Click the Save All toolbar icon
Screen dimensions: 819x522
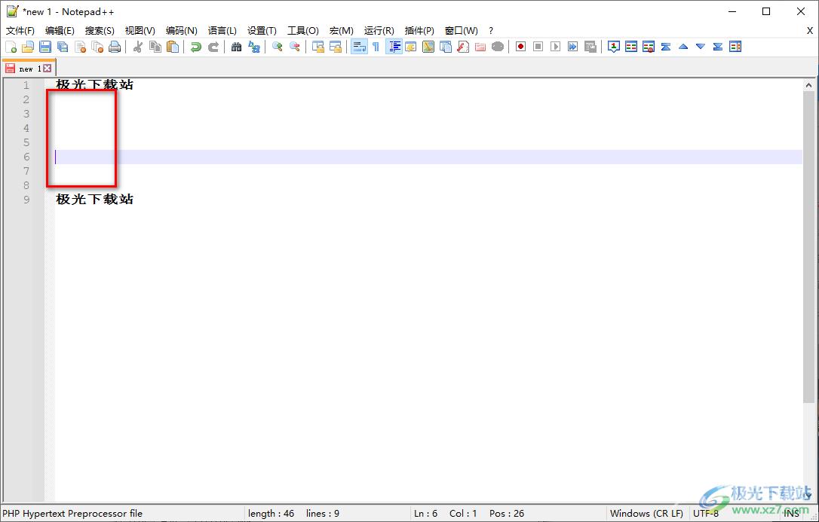63,47
